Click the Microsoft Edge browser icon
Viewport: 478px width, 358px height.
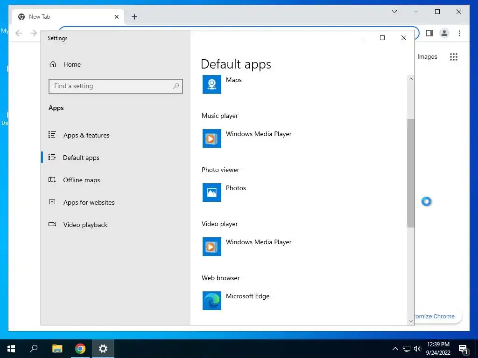[212, 301]
